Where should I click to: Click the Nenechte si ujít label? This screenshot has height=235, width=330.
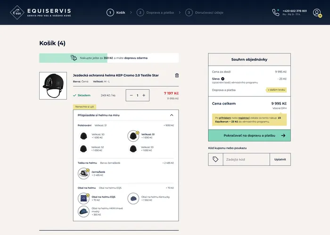click(84, 107)
